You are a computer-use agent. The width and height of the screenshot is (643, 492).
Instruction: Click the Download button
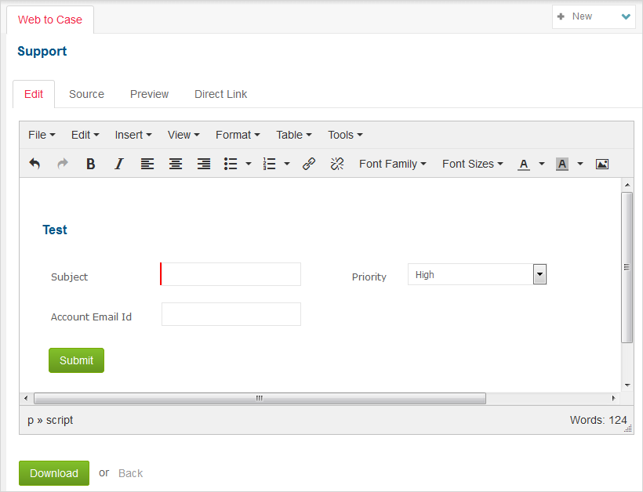54,473
